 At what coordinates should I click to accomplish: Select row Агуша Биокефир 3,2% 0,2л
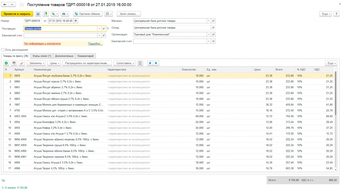pyautogui.click(x=169, y=122)
